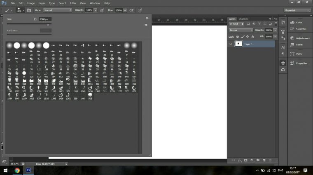313x175 pixels.
Task: Switch to the Channels tab
Action: click(x=243, y=19)
